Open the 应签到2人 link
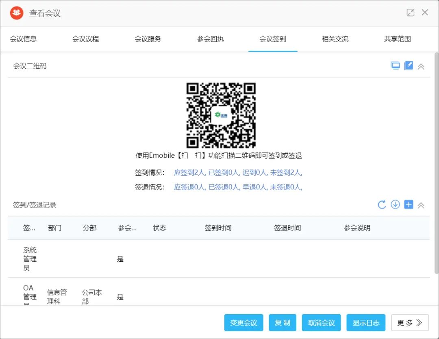Viewport: 439px width, 339px height. point(190,173)
